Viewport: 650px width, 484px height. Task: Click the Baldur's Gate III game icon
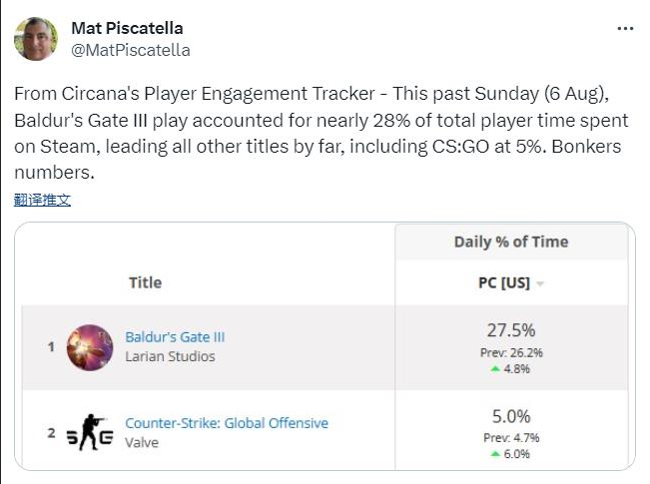pos(90,347)
